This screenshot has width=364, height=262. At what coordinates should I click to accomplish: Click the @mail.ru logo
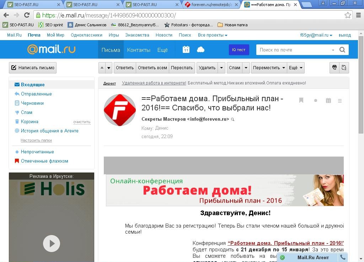pos(51,49)
